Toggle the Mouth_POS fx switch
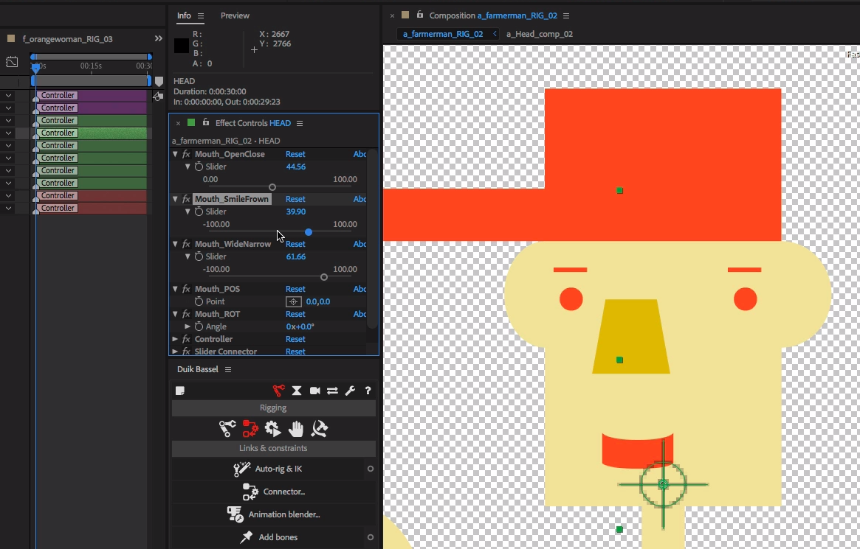This screenshot has width=860, height=549. (x=187, y=289)
